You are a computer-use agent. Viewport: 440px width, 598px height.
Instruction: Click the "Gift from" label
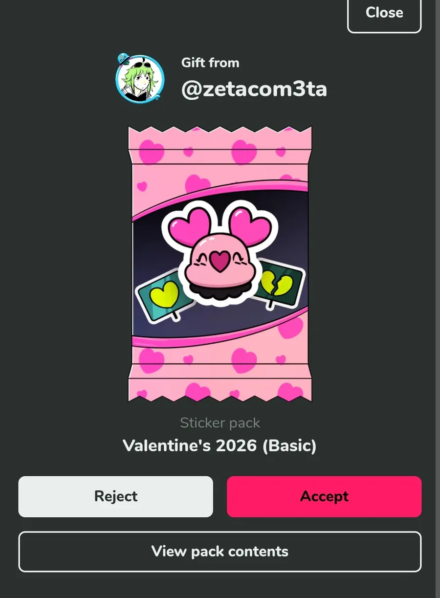point(210,63)
